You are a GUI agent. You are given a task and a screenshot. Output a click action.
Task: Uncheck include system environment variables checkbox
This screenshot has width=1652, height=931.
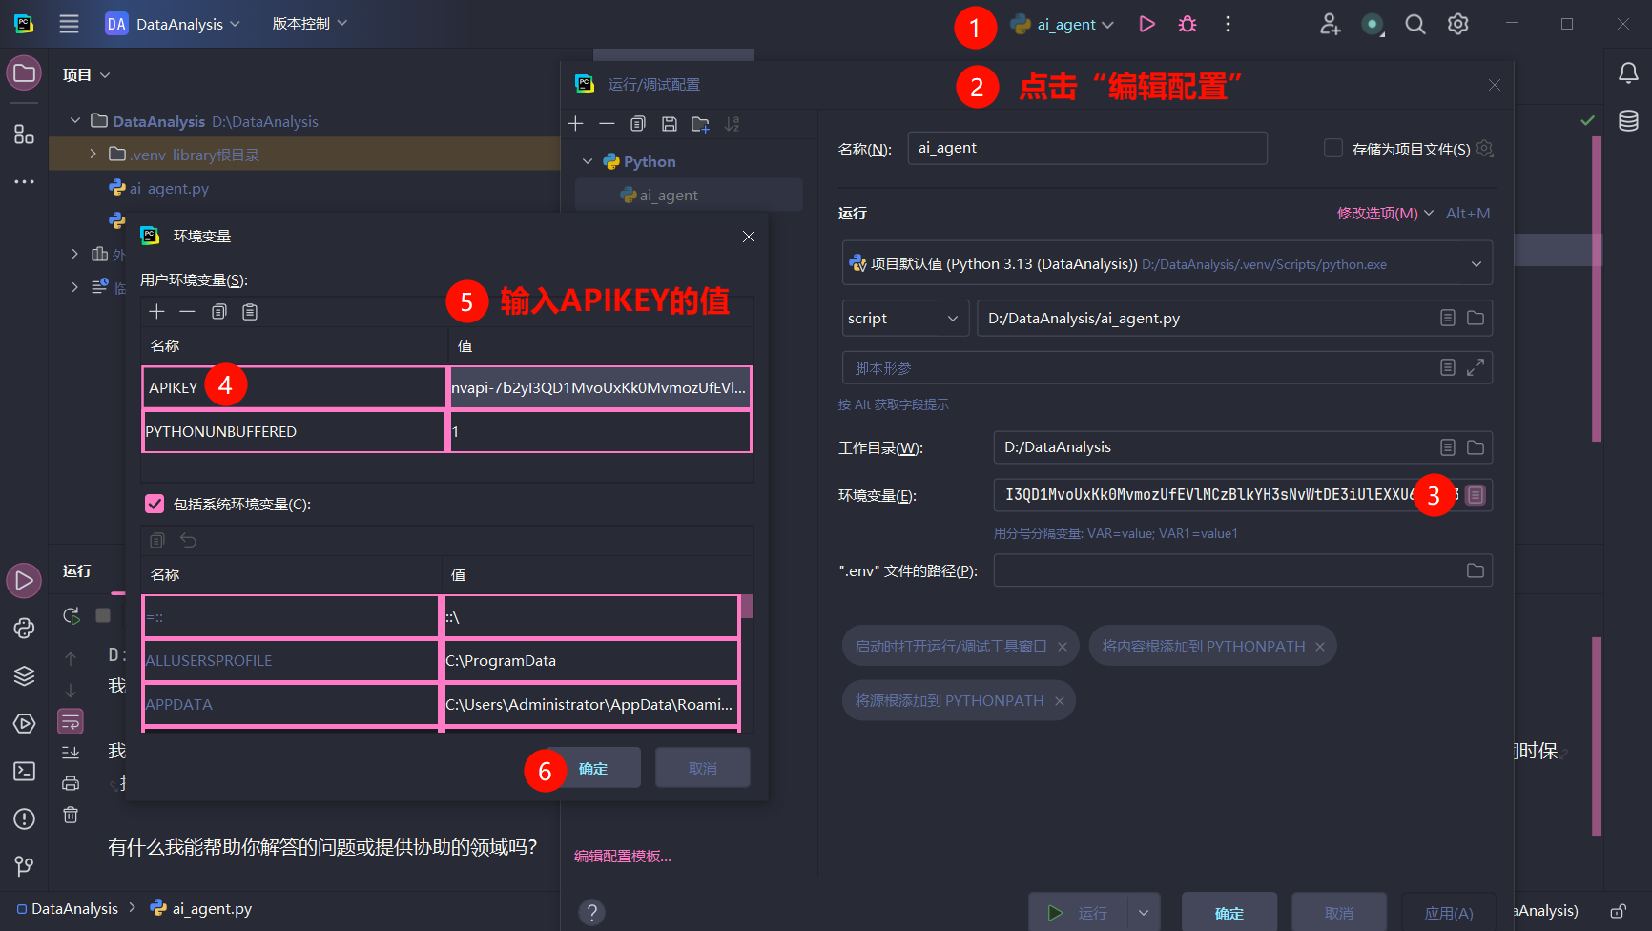pyautogui.click(x=155, y=504)
